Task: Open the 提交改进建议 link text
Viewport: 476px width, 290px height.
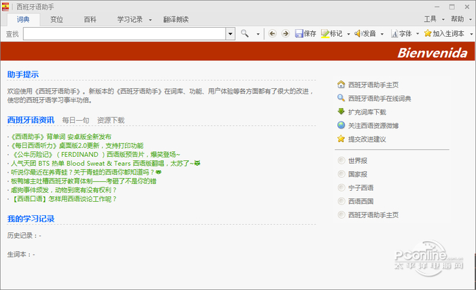Action: click(x=367, y=139)
